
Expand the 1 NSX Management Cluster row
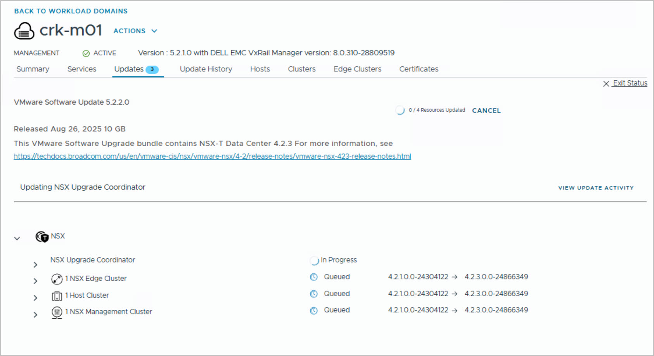(x=35, y=315)
